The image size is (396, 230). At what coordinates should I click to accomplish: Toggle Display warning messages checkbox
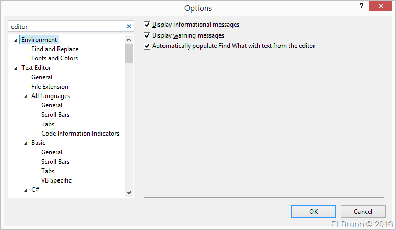[x=147, y=35]
